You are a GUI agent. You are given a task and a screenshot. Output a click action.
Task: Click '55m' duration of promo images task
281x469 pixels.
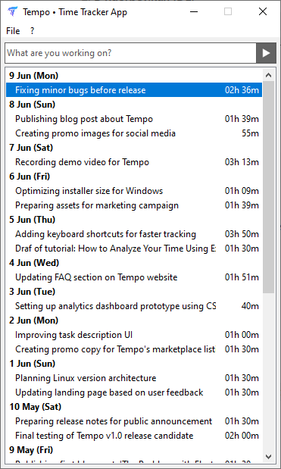250,133
